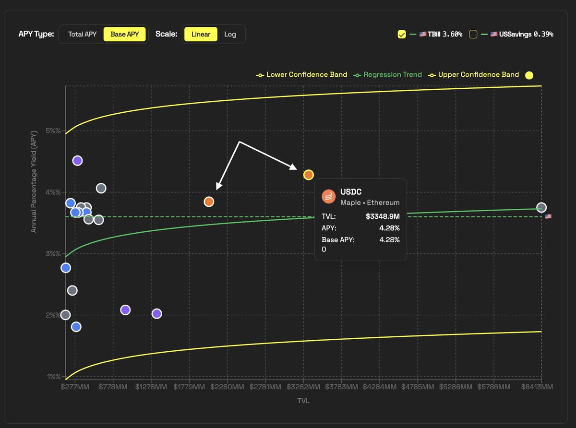Click the highlighted orange Maple USDC point
The width and height of the screenshot is (576, 428).
pos(309,175)
